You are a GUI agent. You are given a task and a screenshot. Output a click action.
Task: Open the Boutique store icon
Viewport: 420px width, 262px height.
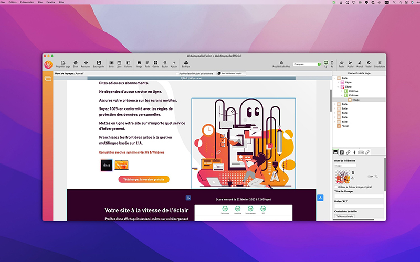pyautogui.click(x=186, y=64)
